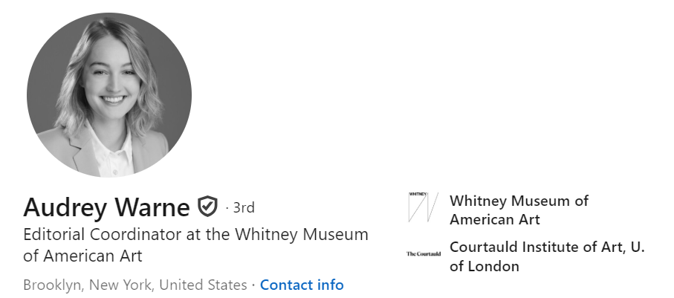Click the Audrey Warne profile name heading
Screen dimensions: 674x298
[x=106, y=207]
